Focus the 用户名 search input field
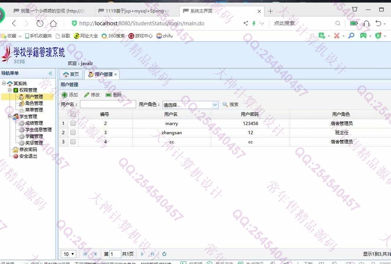The height and width of the screenshot is (264, 391). [x=108, y=104]
